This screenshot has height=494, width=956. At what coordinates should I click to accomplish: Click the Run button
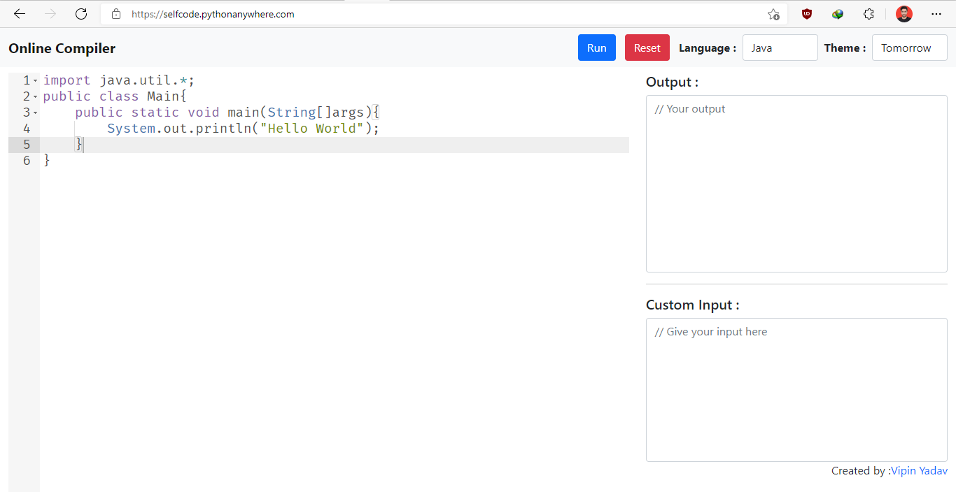click(x=596, y=48)
